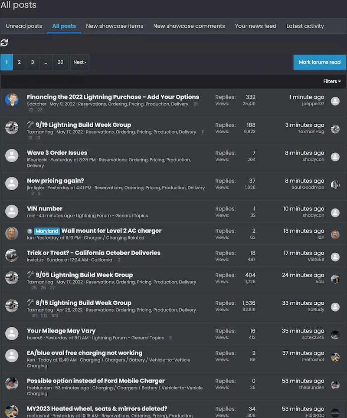Click Saul Goodman's avatar icon

(x=335, y=185)
